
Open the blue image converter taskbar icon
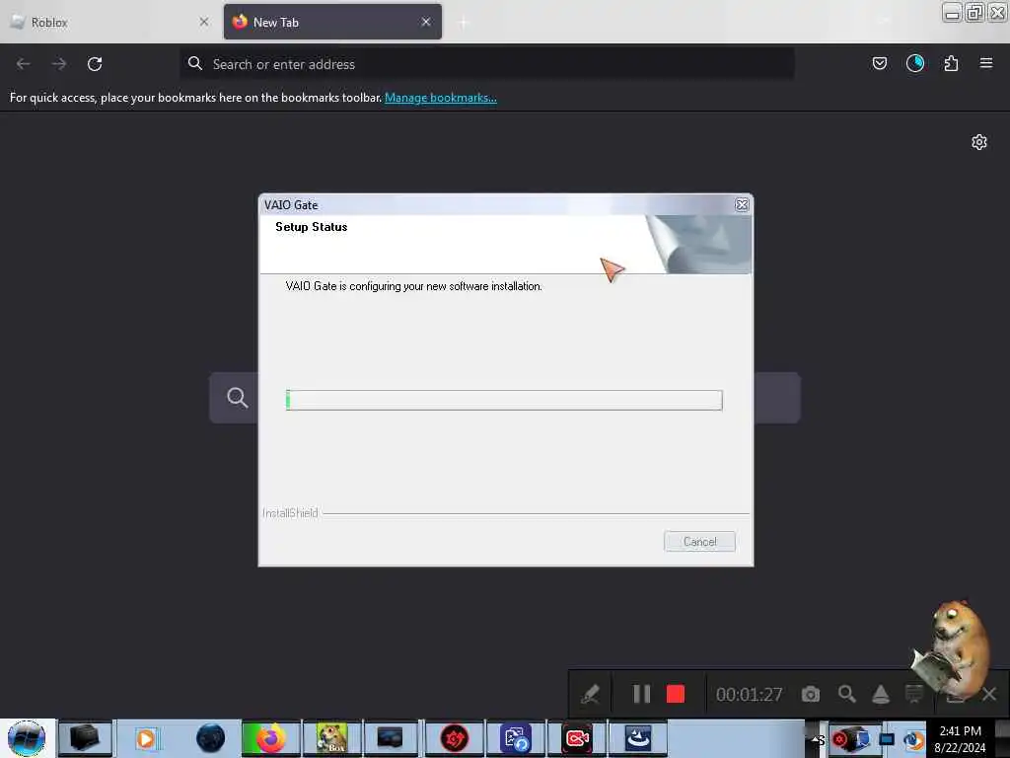coord(515,738)
